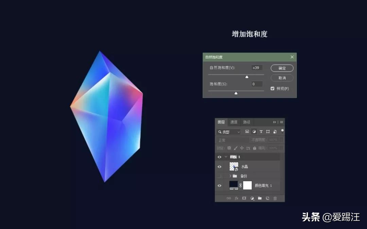Click the add layer mask icon at panel bottom
The image size is (367, 229).
(x=243, y=198)
